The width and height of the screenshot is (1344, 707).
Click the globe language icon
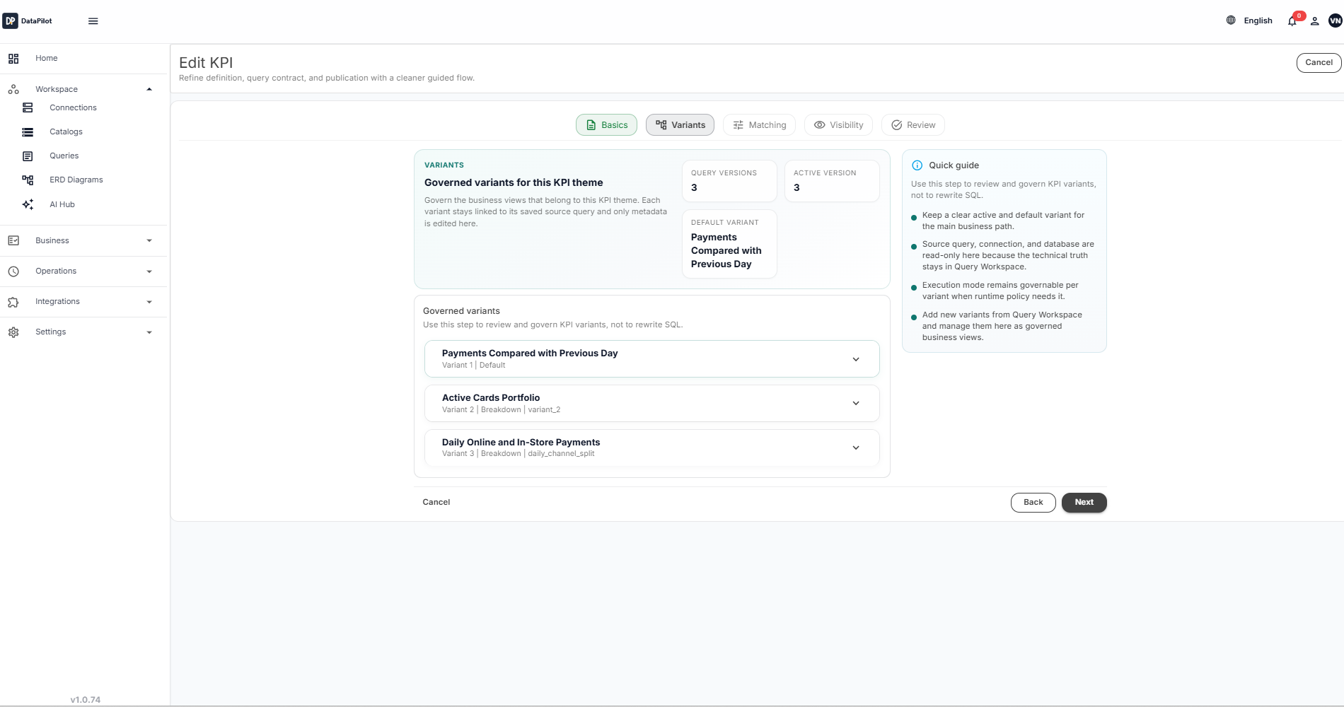[x=1230, y=21]
